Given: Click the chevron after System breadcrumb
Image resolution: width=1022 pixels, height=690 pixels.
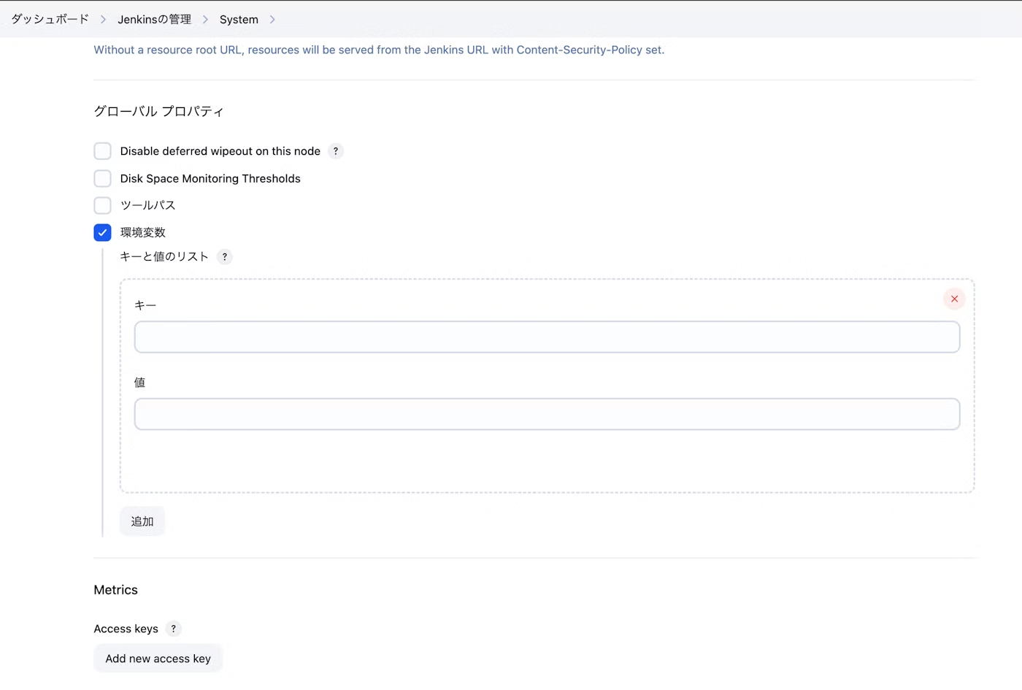Looking at the screenshot, I should pyautogui.click(x=272, y=20).
